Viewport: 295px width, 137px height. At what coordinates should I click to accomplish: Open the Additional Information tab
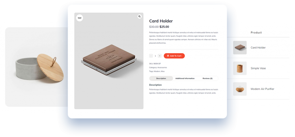(185, 78)
